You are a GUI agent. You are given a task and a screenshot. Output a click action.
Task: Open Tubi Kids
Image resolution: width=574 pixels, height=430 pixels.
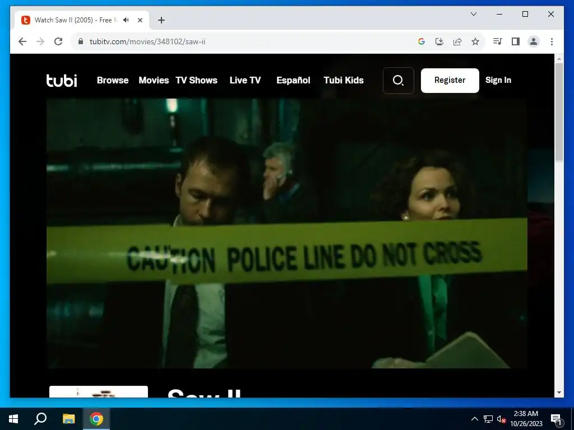pyautogui.click(x=344, y=81)
